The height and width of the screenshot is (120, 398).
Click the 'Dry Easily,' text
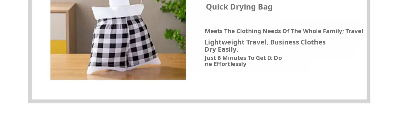point(221,49)
